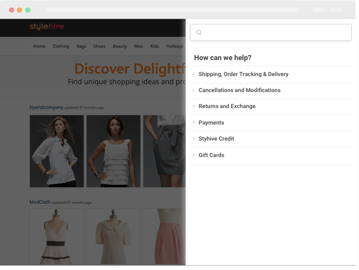This screenshot has height=270, width=359.
Task: Expand the Returns and Exchange chevron
Action: pyautogui.click(x=194, y=106)
